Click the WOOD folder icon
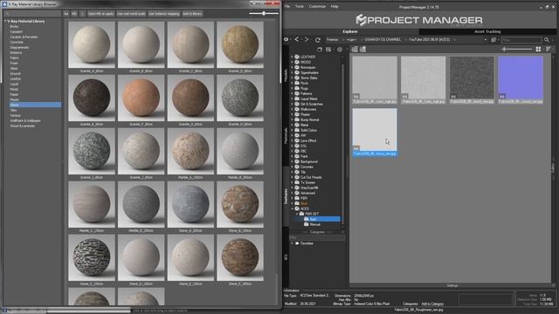The image size is (559, 314). (297, 62)
